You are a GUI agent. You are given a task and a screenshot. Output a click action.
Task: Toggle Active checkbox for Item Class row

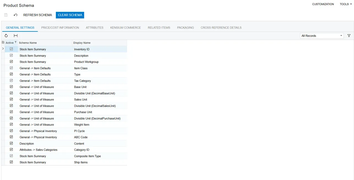click(x=11, y=68)
